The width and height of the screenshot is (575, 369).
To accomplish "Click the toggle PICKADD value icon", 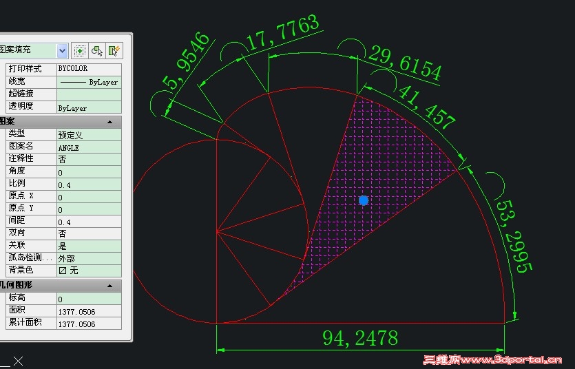I will 80,50.
